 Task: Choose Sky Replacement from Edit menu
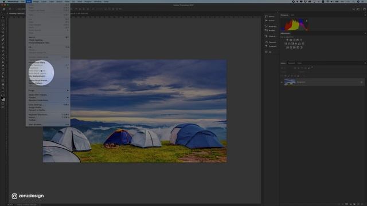coord(48,76)
